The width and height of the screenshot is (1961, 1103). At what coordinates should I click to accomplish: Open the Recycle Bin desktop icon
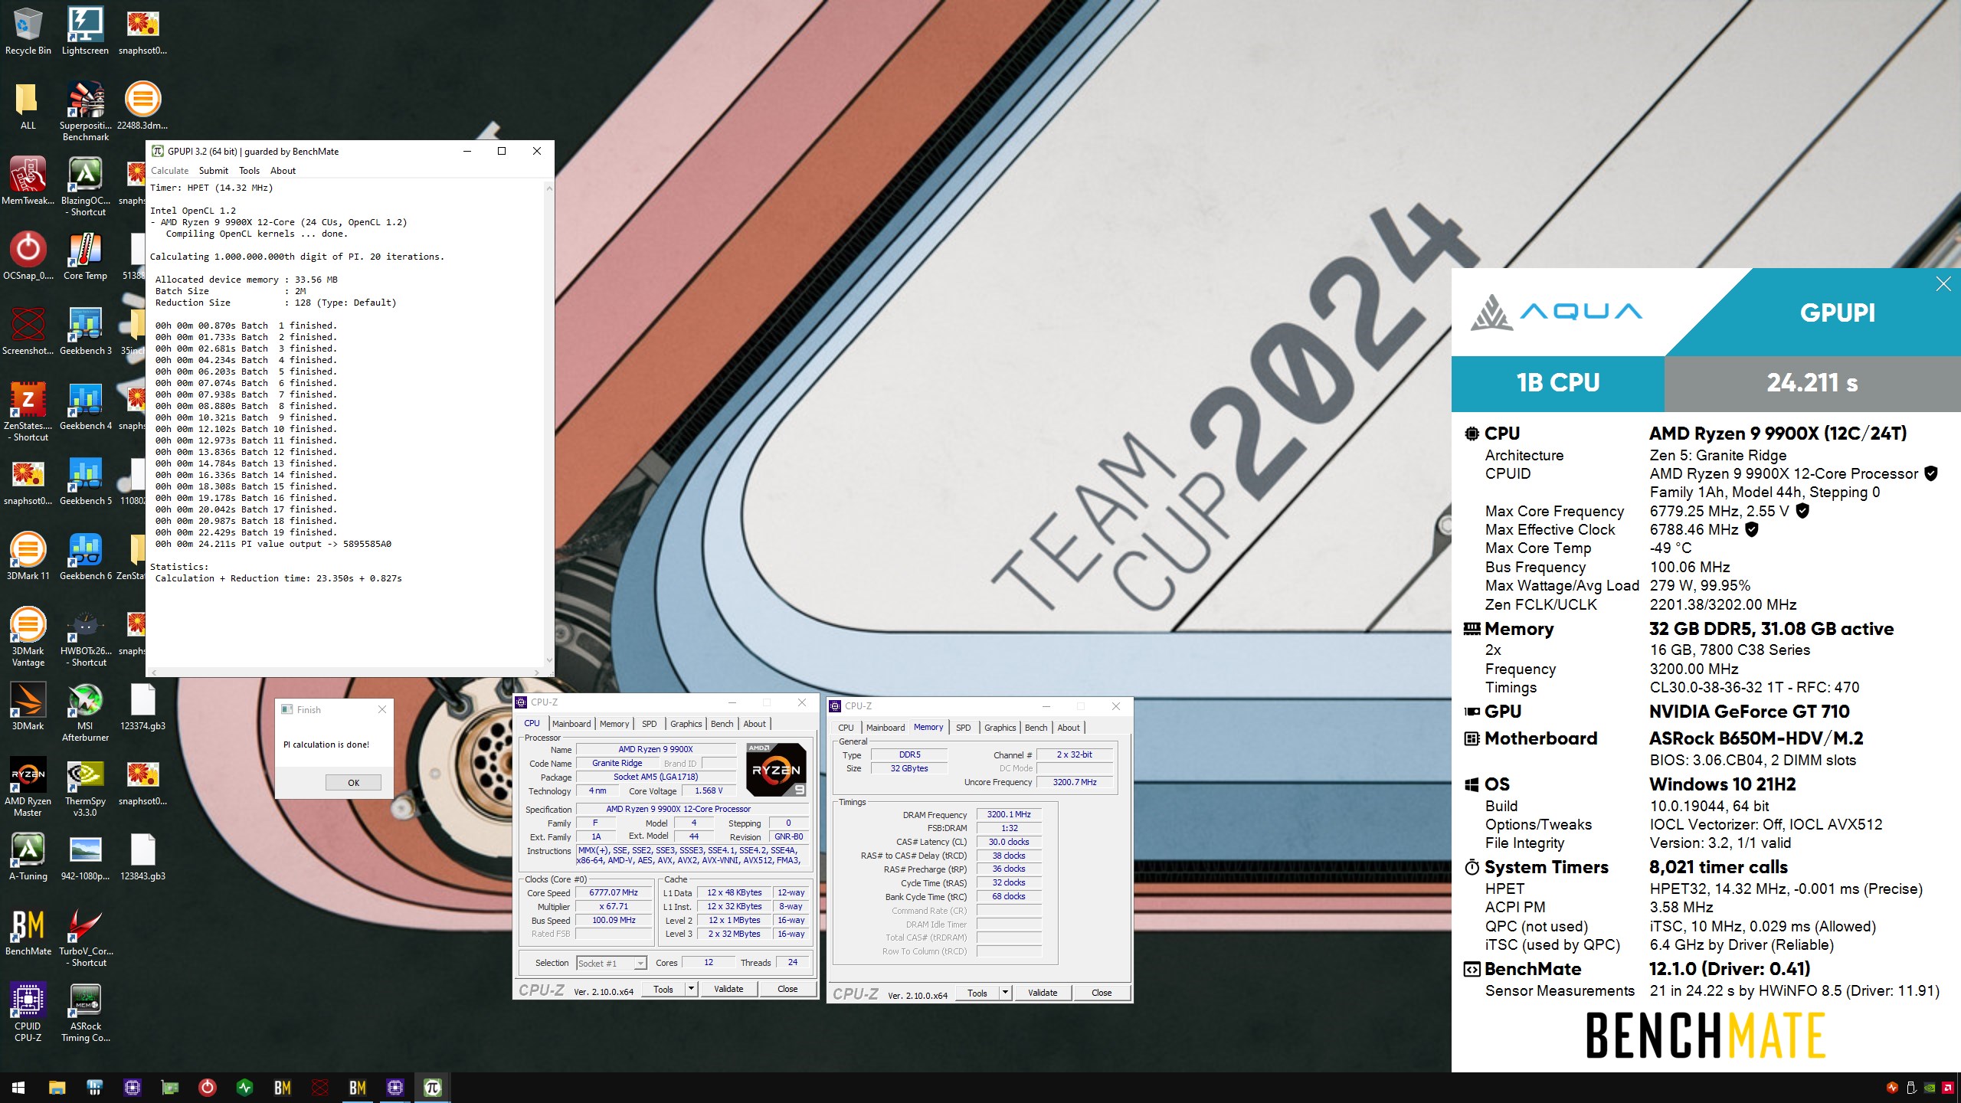[28, 31]
